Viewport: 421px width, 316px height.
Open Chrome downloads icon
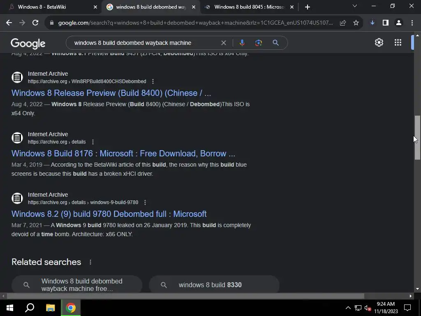pos(372,23)
